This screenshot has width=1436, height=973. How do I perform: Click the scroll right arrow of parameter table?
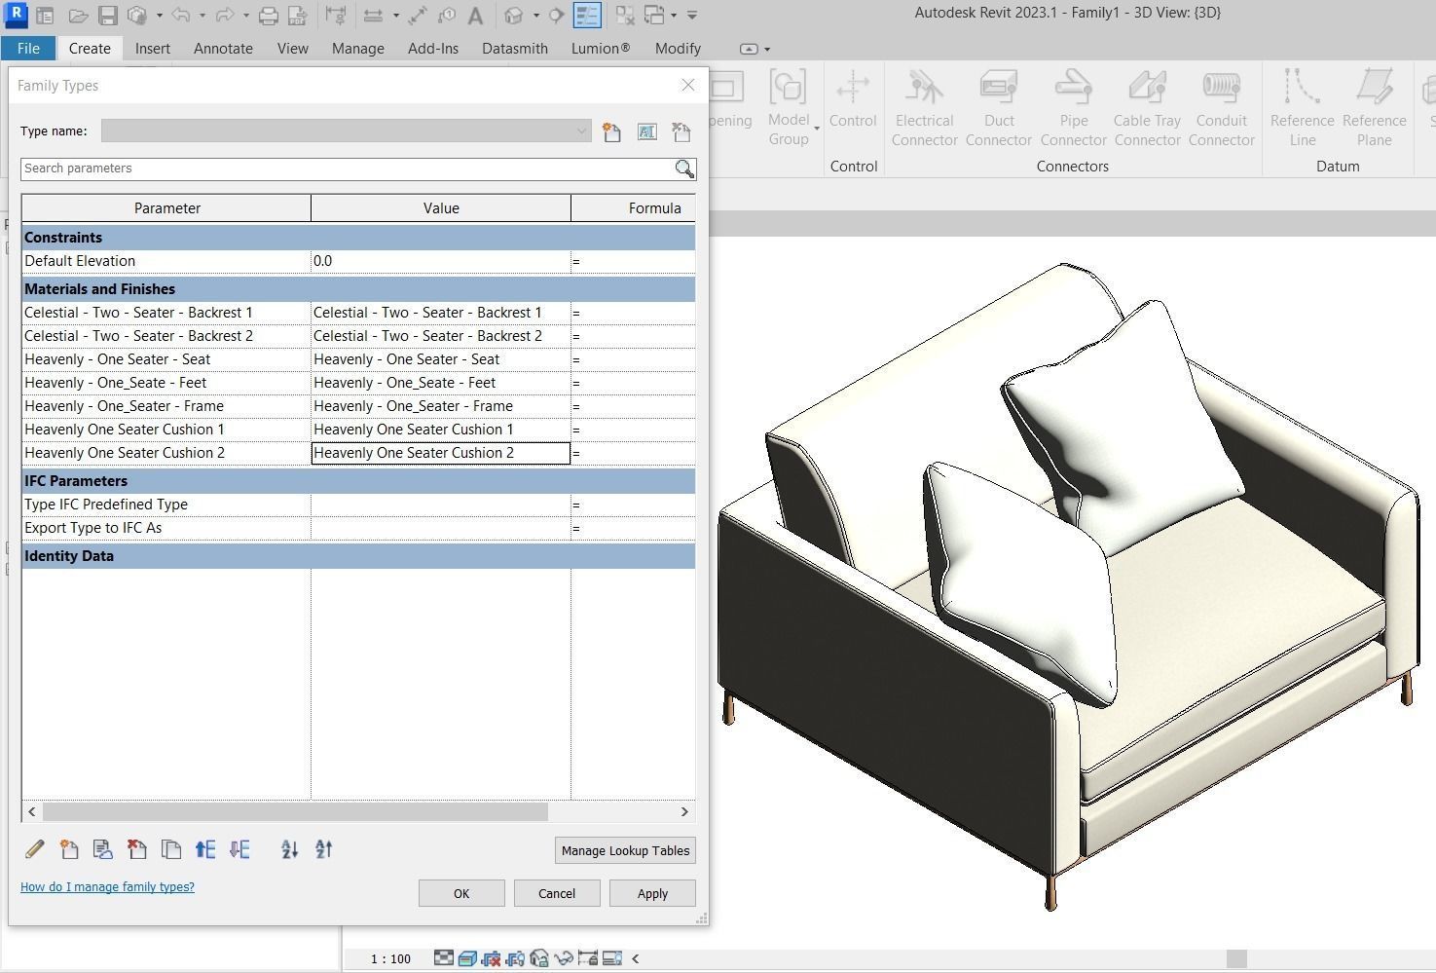(x=684, y=811)
